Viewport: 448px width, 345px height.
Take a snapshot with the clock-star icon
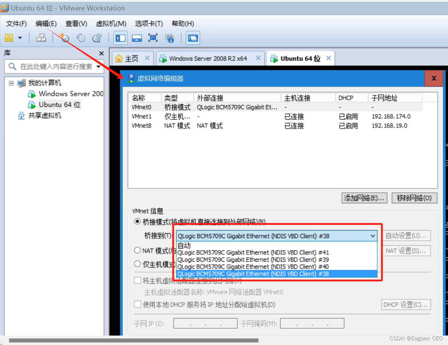65,38
